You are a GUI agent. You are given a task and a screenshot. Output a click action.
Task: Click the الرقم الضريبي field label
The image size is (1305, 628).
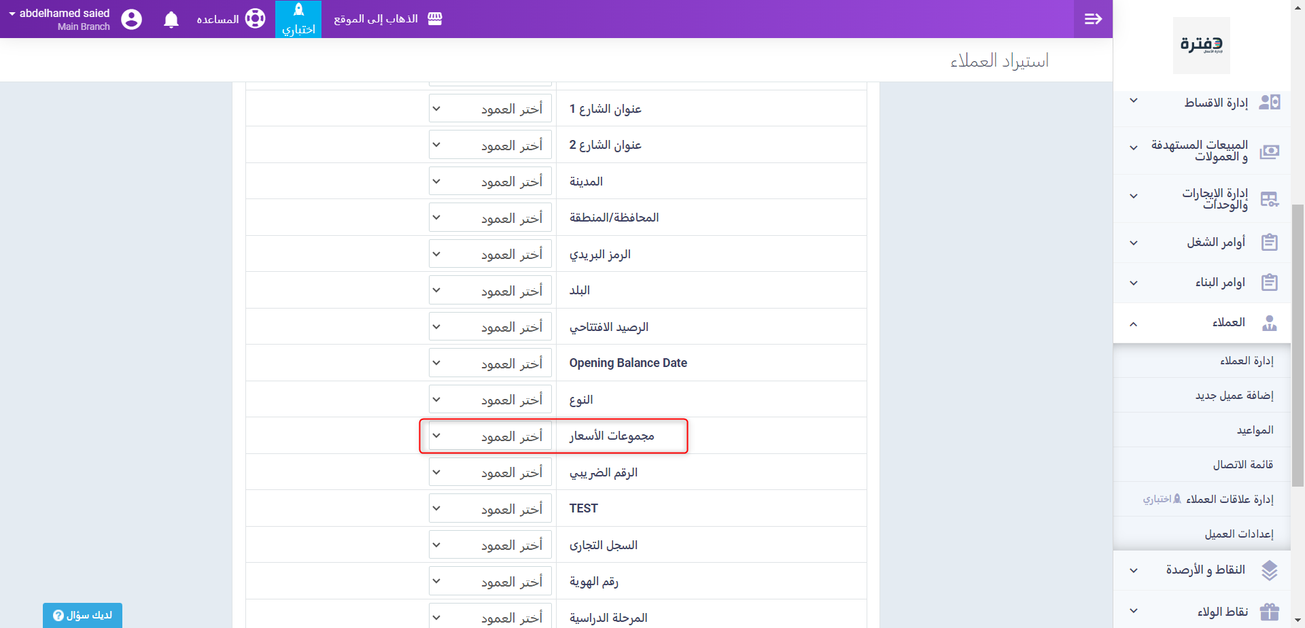pos(604,472)
